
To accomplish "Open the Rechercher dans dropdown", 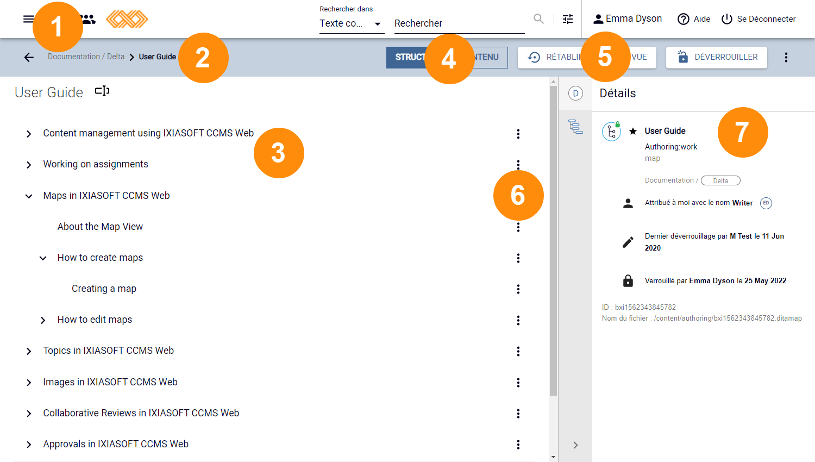I will pyautogui.click(x=352, y=23).
